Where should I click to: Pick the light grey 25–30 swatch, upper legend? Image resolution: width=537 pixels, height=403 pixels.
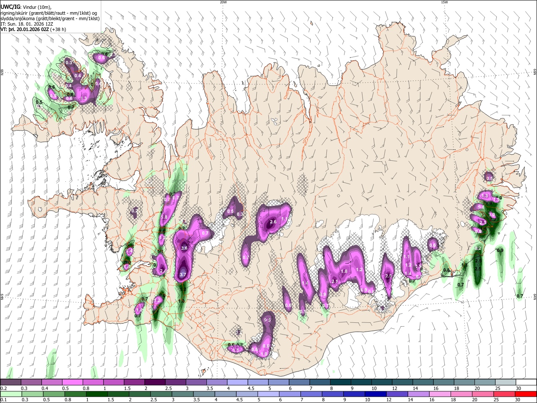coord(506,382)
